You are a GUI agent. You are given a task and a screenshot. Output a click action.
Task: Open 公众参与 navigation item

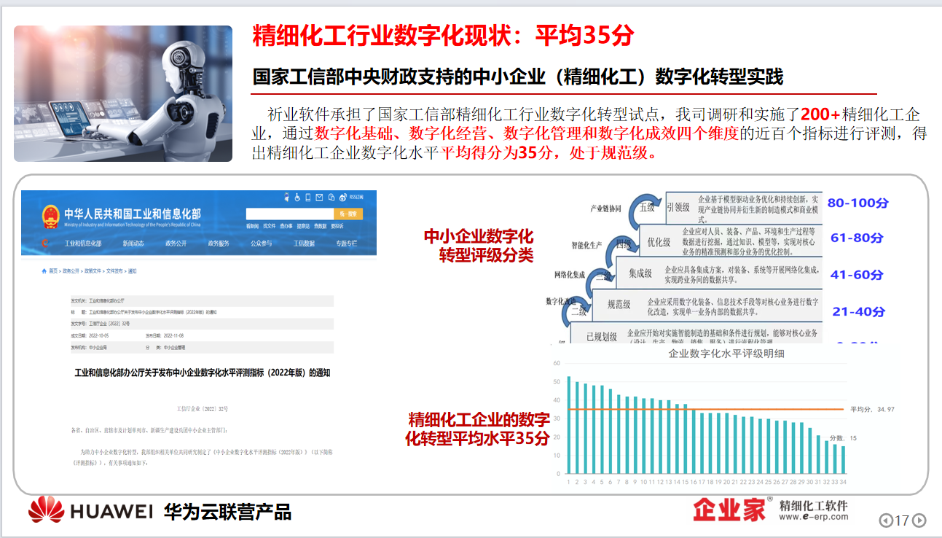pyautogui.click(x=262, y=243)
